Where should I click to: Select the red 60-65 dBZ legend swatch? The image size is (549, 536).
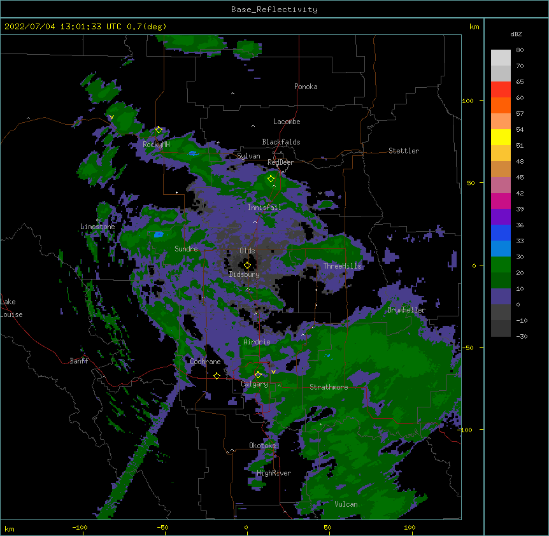click(501, 90)
